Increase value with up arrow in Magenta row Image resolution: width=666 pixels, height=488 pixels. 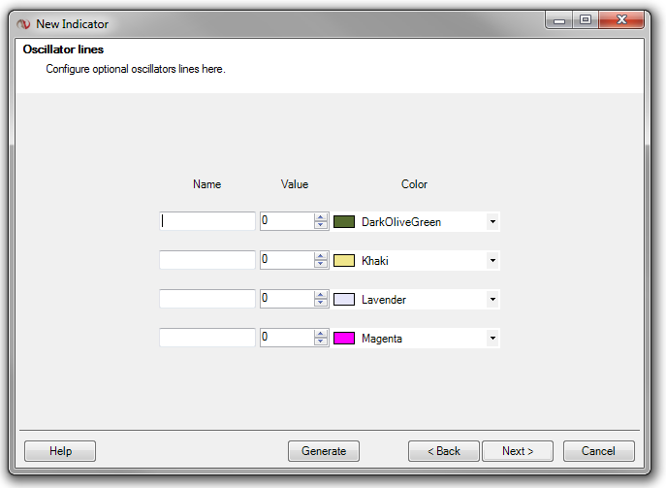coord(321,334)
